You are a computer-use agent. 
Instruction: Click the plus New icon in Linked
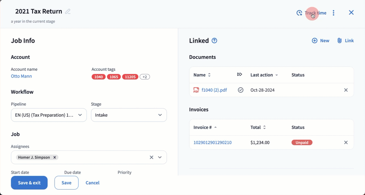click(x=315, y=41)
